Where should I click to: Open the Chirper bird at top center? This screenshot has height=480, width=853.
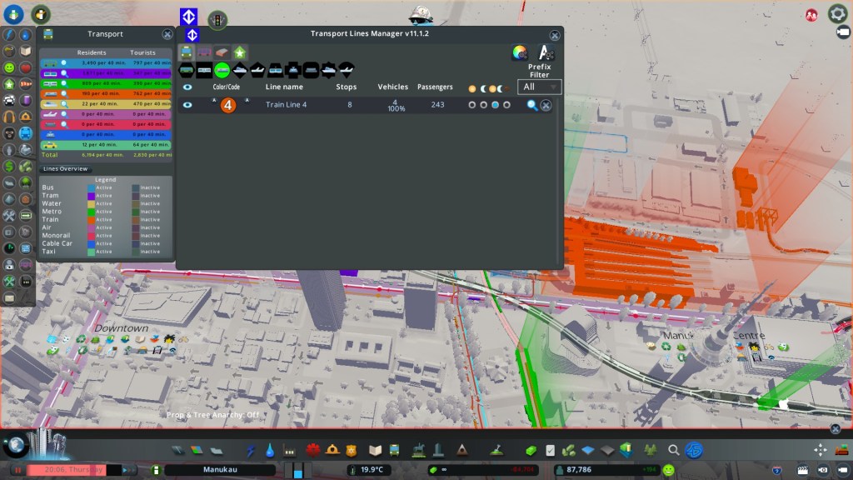click(422, 15)
